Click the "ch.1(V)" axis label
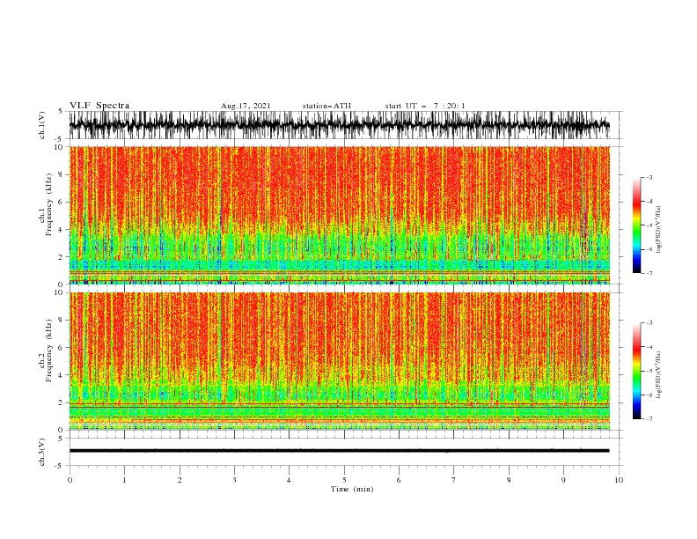The height and width of the screenshot is (539, 697). pos(42,125)
